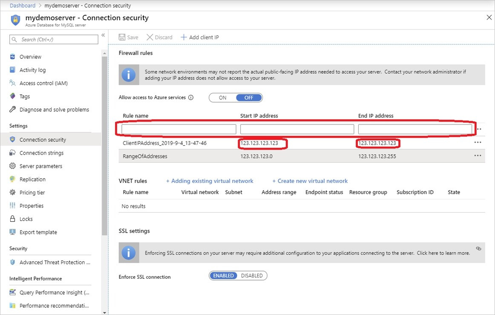495x315 pixels.
Task: Click the new Start IP address input field
Action: tap(297, 129)
